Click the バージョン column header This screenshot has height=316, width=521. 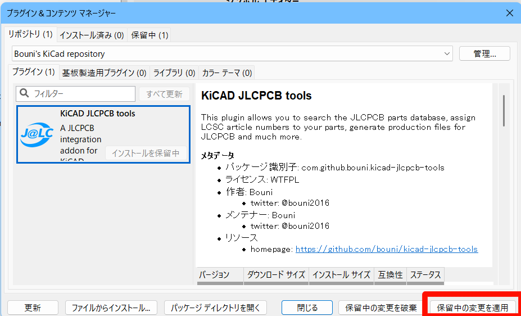(220, 275)
